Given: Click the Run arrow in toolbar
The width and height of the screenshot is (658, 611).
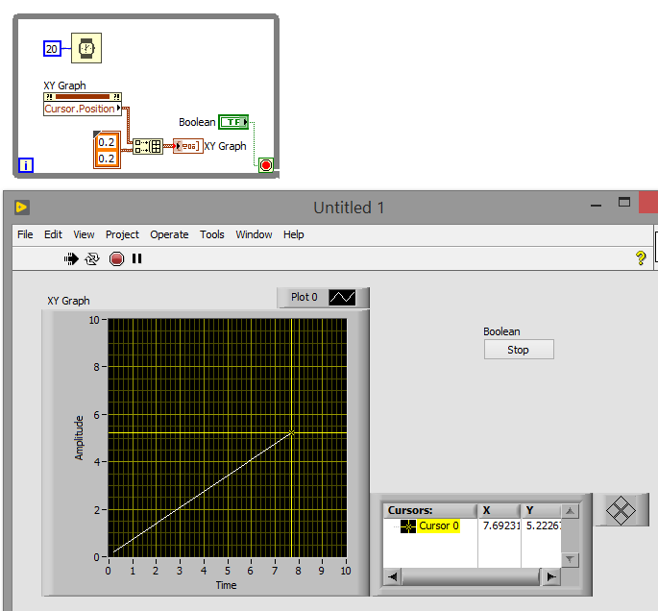Looking at the screenshot, I should [x=71, y=259].
